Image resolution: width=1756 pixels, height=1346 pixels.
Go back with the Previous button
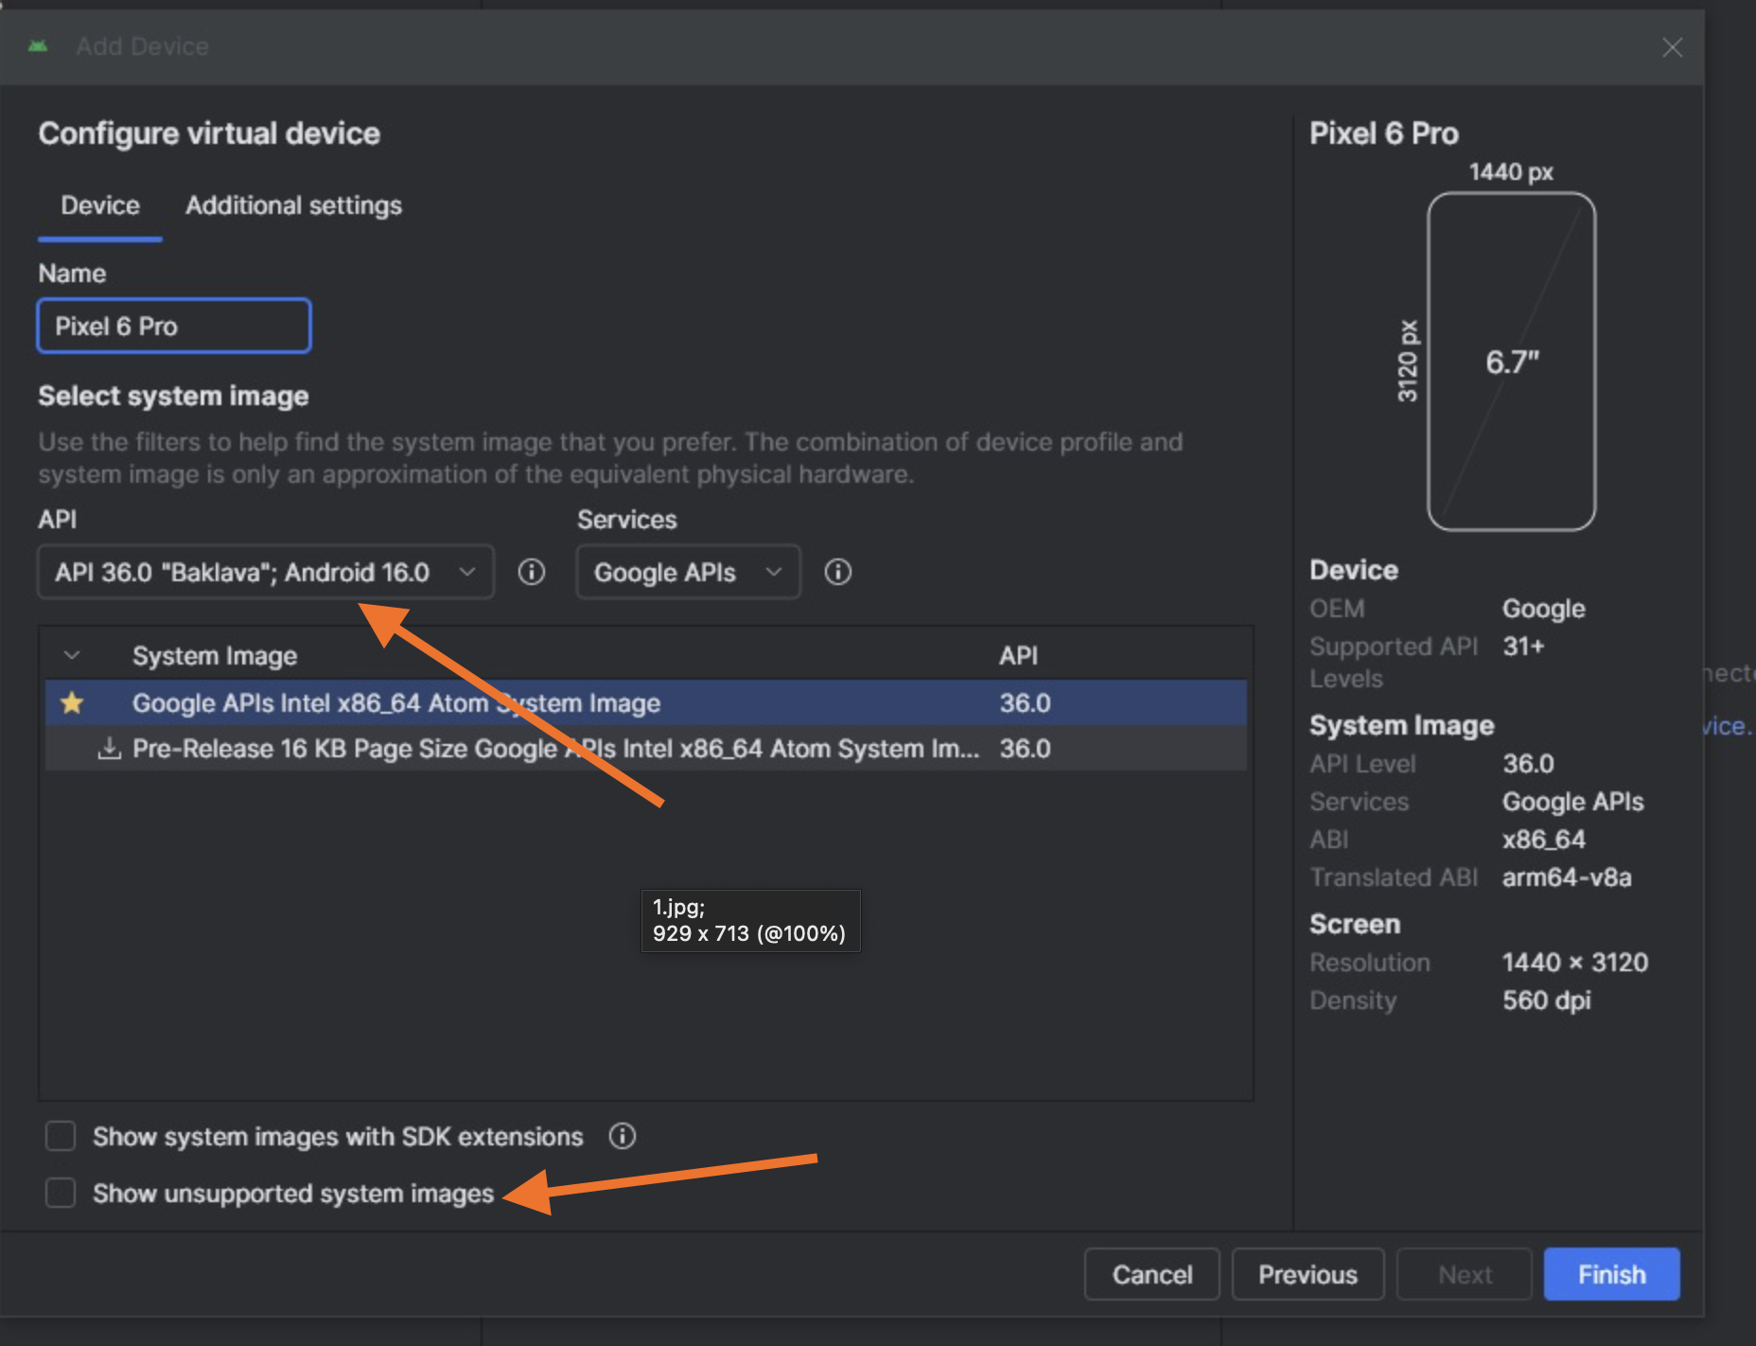[x=1308, y=1274]
